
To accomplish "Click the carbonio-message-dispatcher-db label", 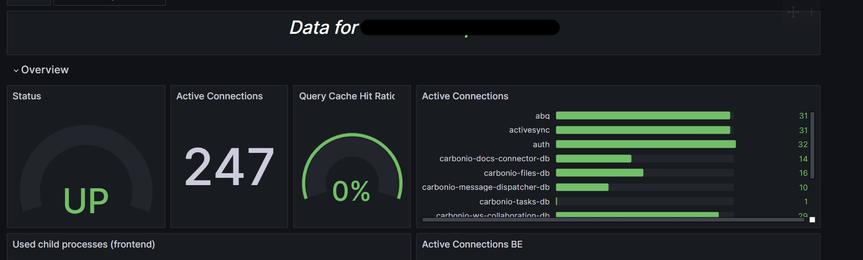I will 486,187.
